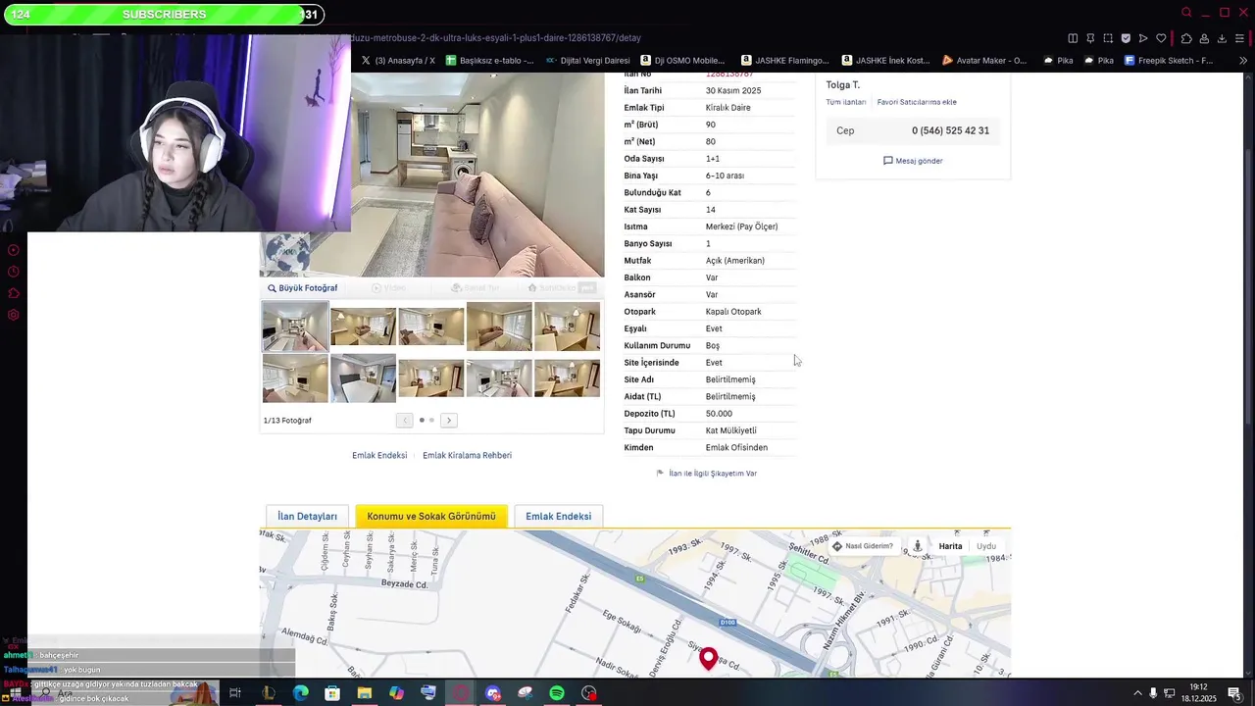Image resolution: width=1255 pixels, height=706 pixels.
Task: Open Microsoft Store from taskbar
Action: tap(332, 693)
